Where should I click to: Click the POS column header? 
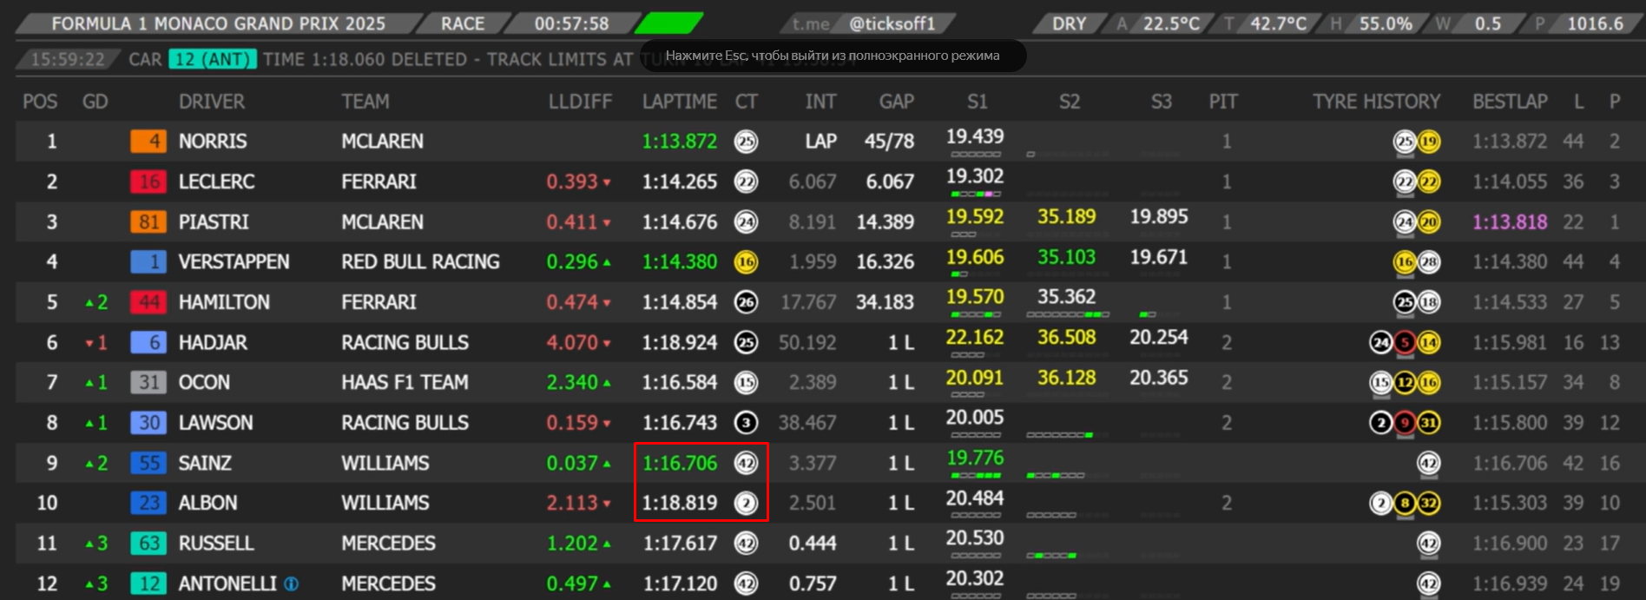[x=40, y=102]
